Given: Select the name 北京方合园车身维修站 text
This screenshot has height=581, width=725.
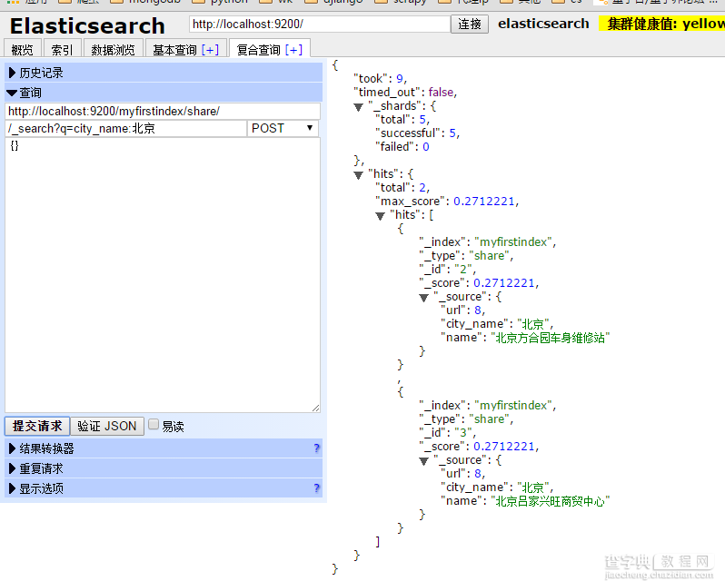Looking at the screenshot, I should [551, 338].
